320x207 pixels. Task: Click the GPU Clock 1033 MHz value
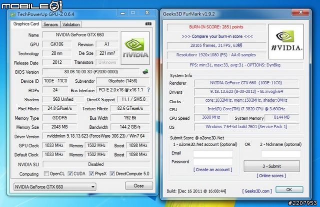tap(54, 145)
